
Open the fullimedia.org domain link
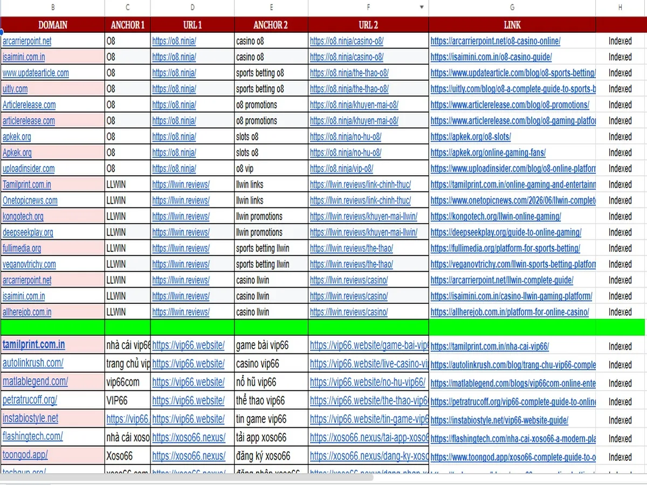pos(22,248)
